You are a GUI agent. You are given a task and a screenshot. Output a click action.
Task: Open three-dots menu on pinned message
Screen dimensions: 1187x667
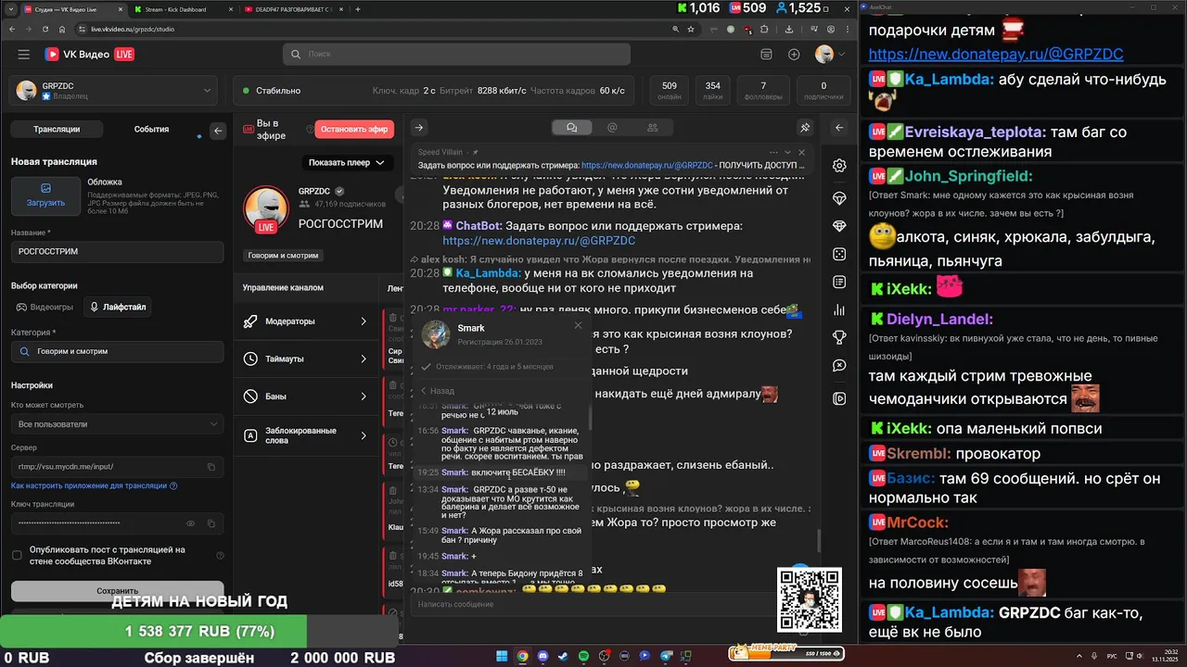point(772,152)
